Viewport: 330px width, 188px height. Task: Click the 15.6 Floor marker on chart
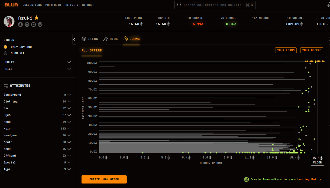point(317,161)
